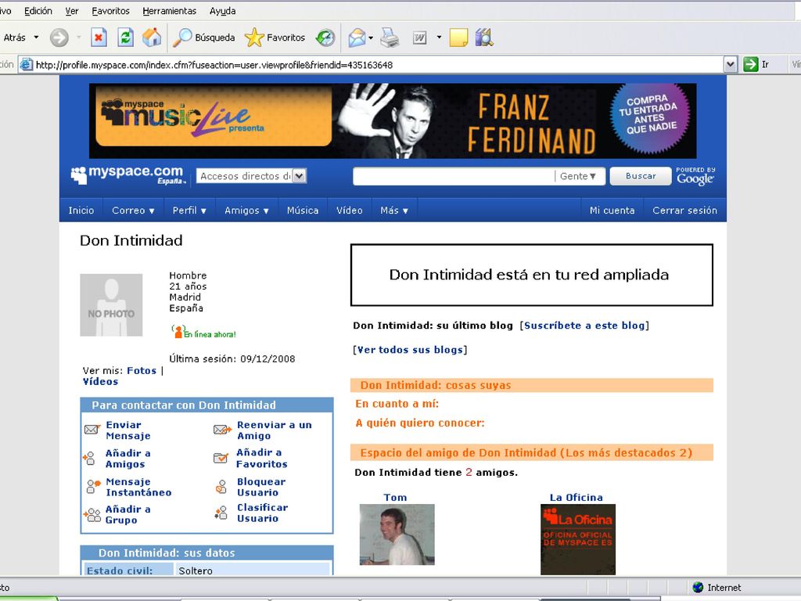Click the Buscar search button
This screenshot has width=801, height=601.
point(641,176)
